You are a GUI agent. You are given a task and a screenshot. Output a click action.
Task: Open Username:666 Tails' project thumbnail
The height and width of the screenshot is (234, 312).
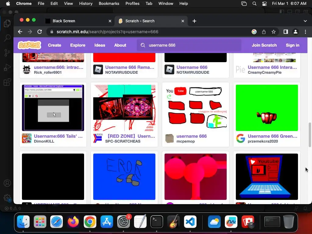pos(53,108)
